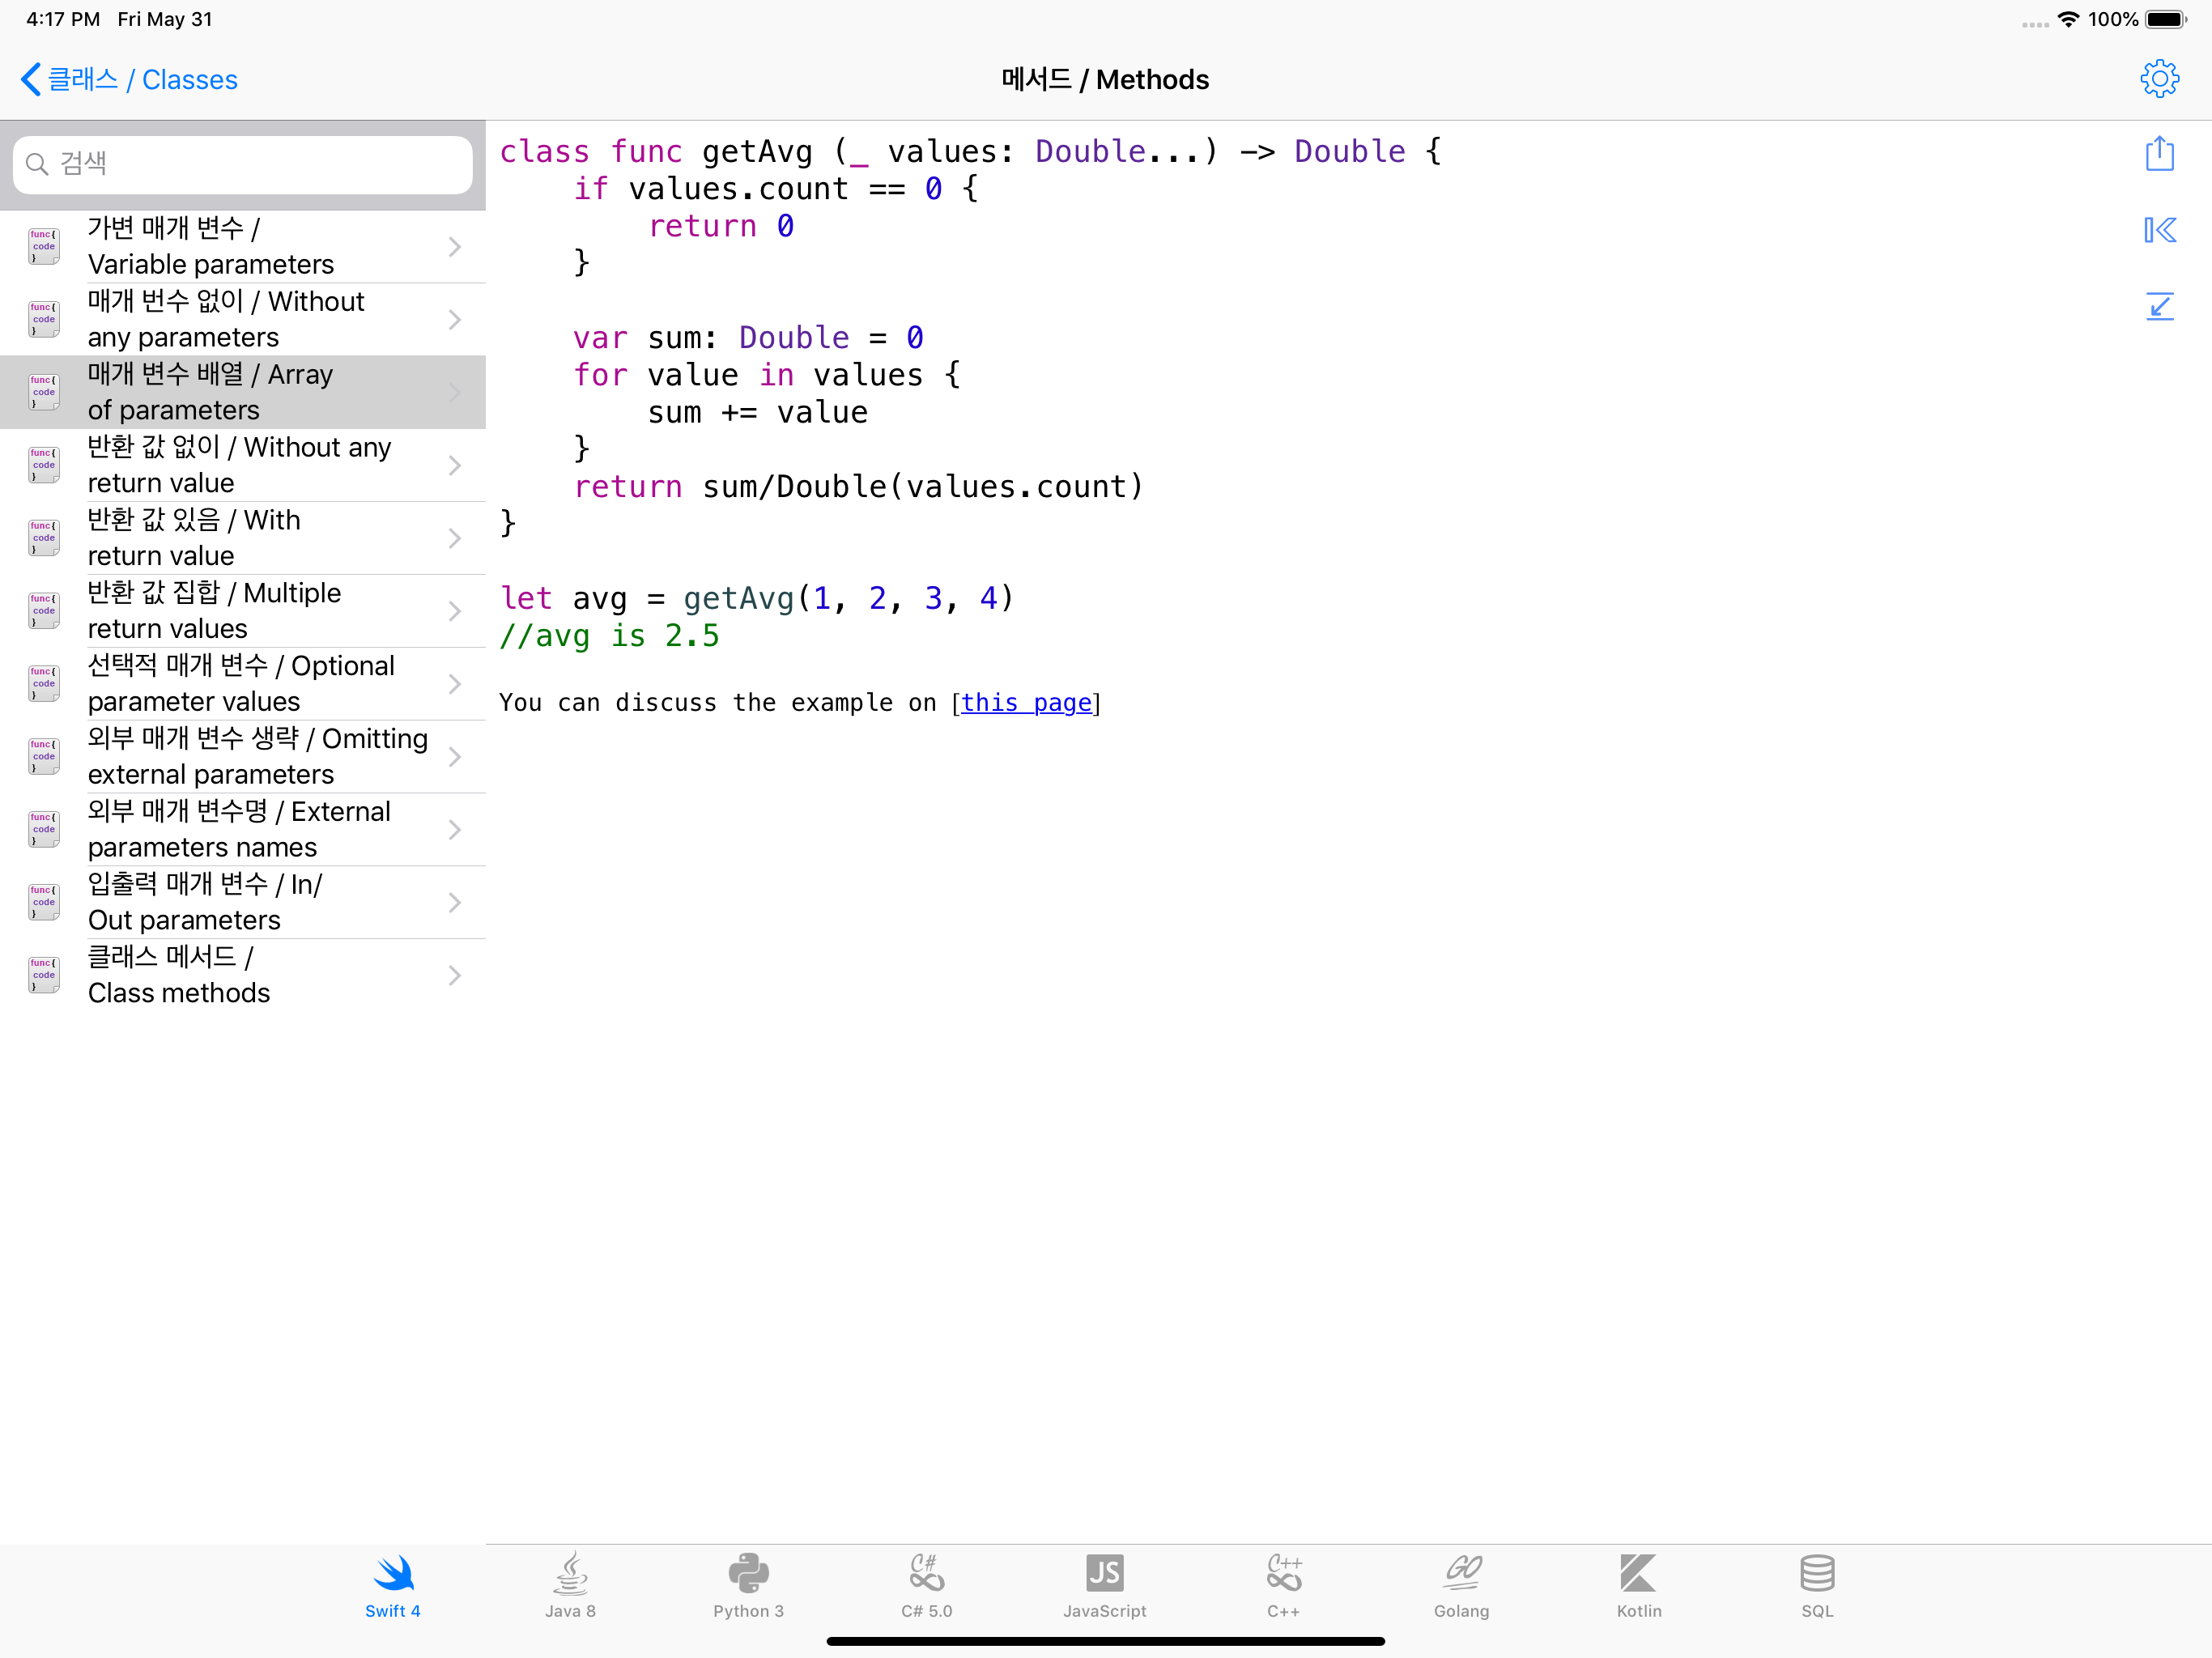Collapse the sidebar with the left-arrow icon
The image size is (2212, 1658).
point(2160,230)
